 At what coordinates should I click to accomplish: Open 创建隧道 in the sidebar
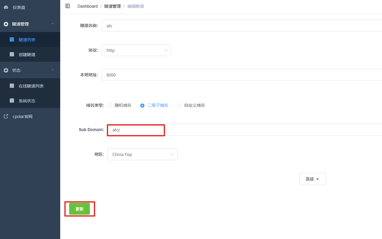(30, 54)
